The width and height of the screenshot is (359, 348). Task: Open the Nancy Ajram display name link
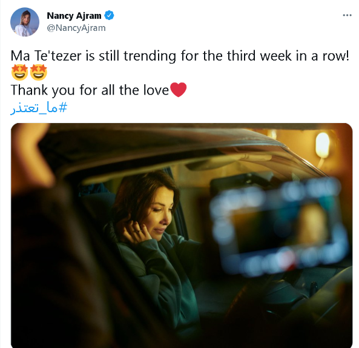74,16
